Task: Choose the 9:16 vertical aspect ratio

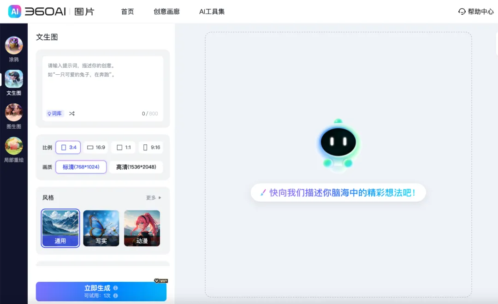Action: (151, 147)
